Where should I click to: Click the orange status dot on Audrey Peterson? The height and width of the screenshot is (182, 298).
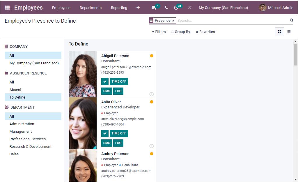click(x=152, y=154)
